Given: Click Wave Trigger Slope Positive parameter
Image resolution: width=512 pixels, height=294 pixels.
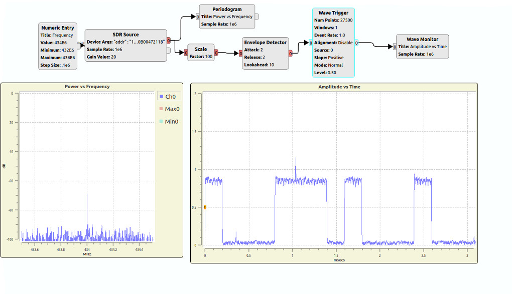Looking at the screenshot, I should pos(329,58).
